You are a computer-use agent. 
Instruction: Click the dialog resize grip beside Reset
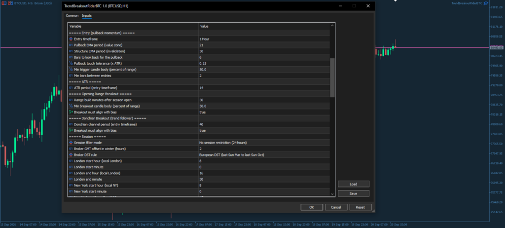pyautogui.click(x=373, y=211)
